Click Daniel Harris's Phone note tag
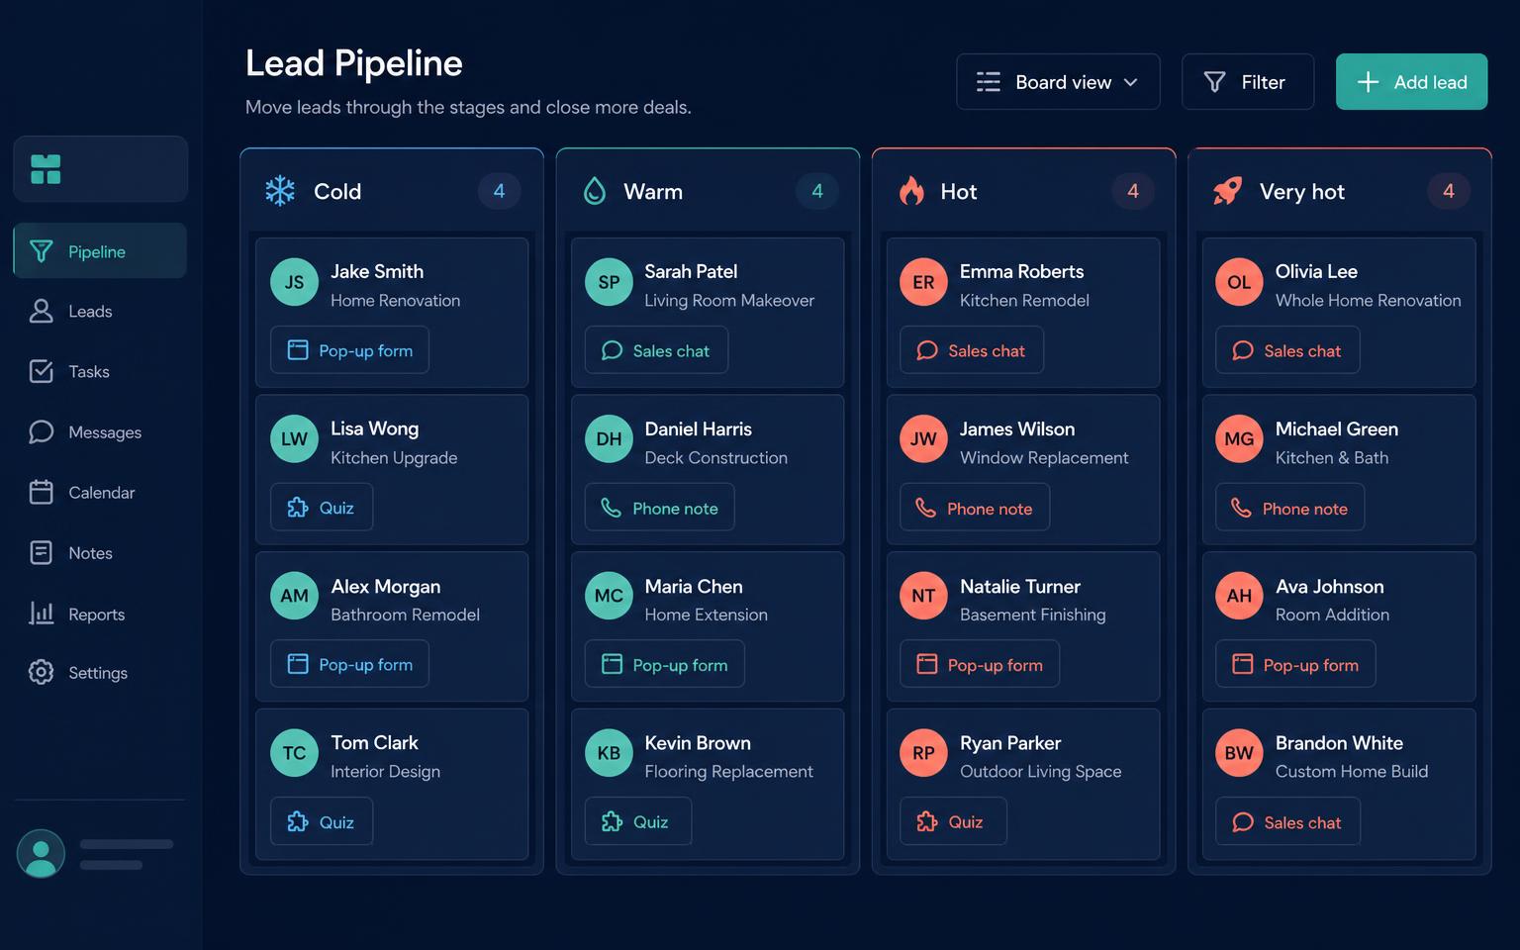The width and height of the screenshot is (1520, 950). pos(659,508)
